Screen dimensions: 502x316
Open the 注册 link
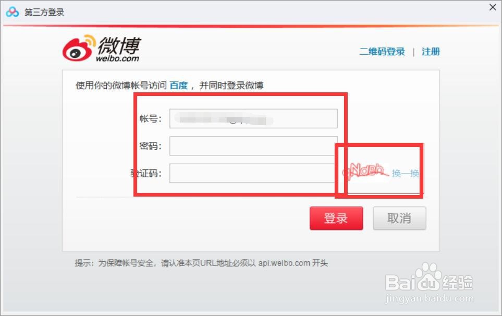(x=431, y=52)
